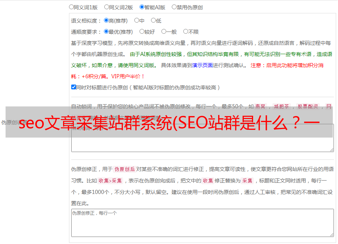This screenshot has width=338, height=244.
Task: Toggle 同时对标题进行伪原创 checkbox
Action: coord(73,87)
